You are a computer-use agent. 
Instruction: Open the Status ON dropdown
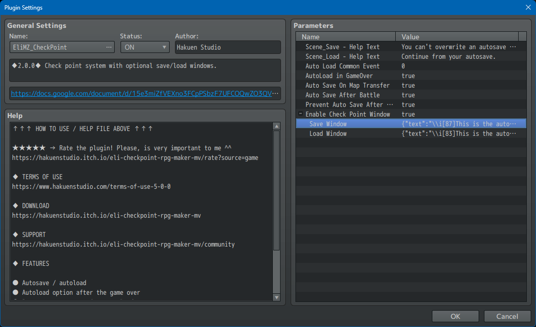(145, 47)
